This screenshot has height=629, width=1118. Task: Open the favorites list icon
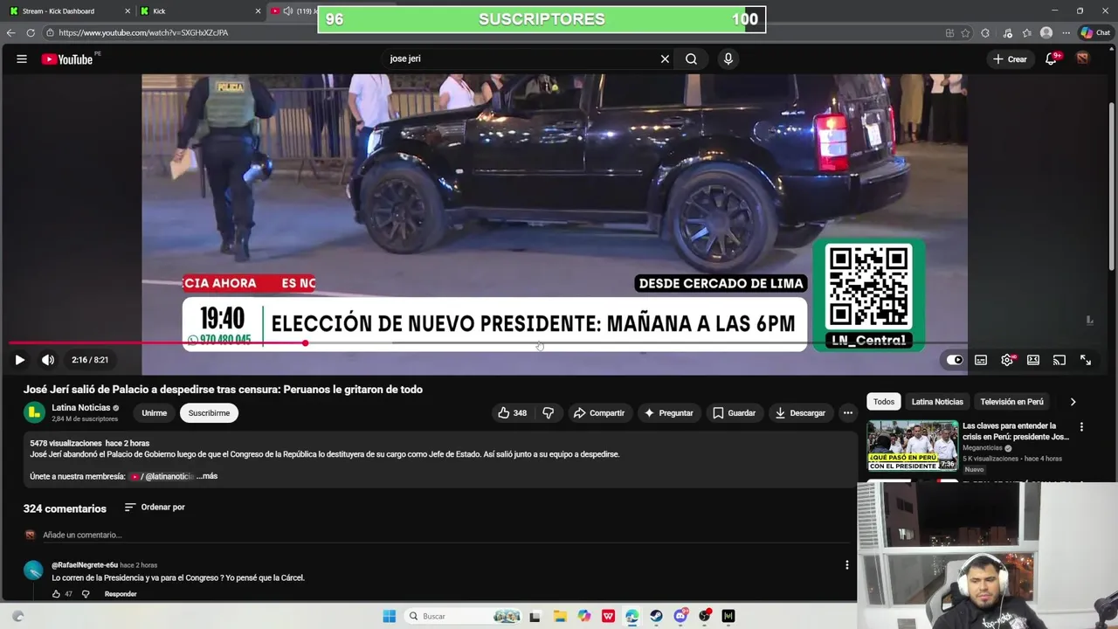[x=1027, y=32]
